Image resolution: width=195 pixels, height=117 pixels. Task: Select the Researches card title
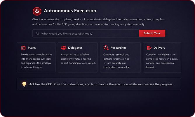tap(118, 48)
